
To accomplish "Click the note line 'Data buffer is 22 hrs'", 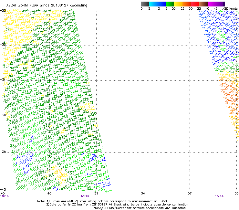I will click(x=117, y=205).
